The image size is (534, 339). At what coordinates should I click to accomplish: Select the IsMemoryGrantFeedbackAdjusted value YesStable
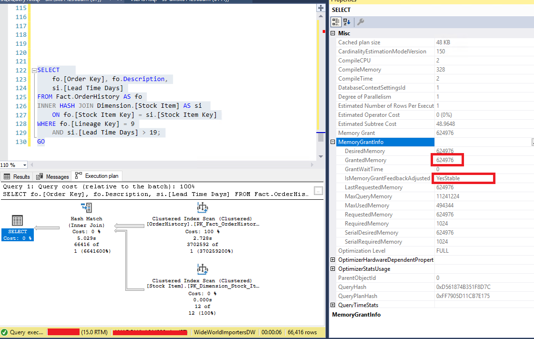pyautogui.click(x=448, y=178)
